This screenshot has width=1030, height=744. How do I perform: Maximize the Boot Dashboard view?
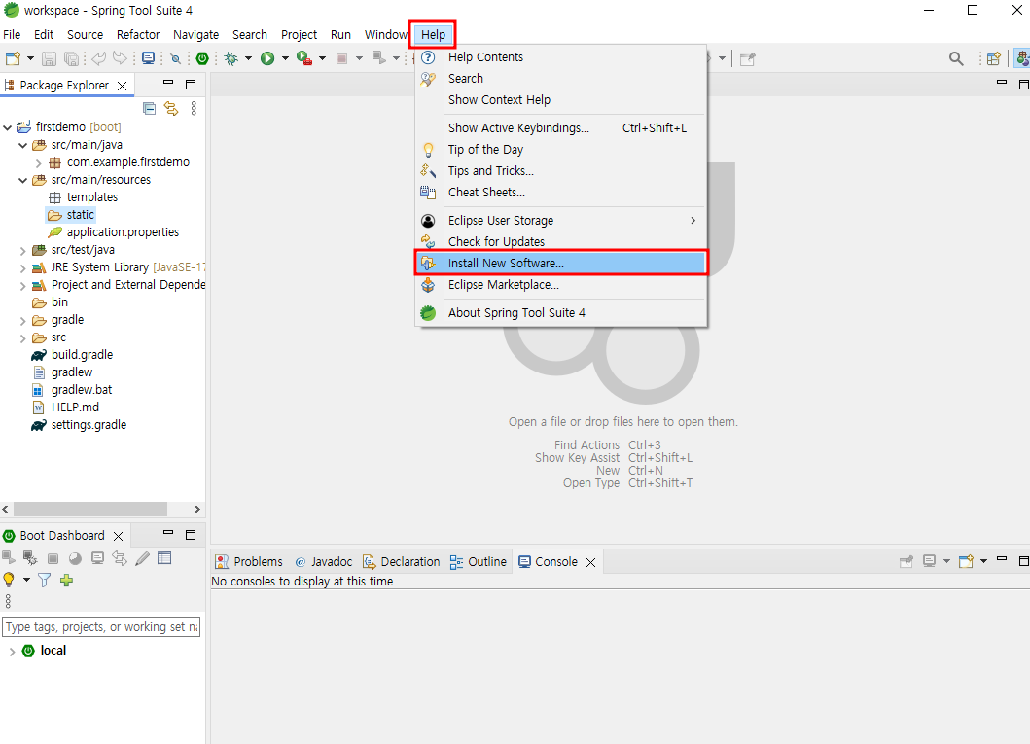[x=191, y=535]
